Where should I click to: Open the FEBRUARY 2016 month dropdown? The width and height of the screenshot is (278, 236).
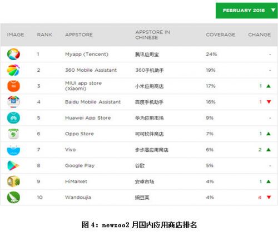coord(246,11)
